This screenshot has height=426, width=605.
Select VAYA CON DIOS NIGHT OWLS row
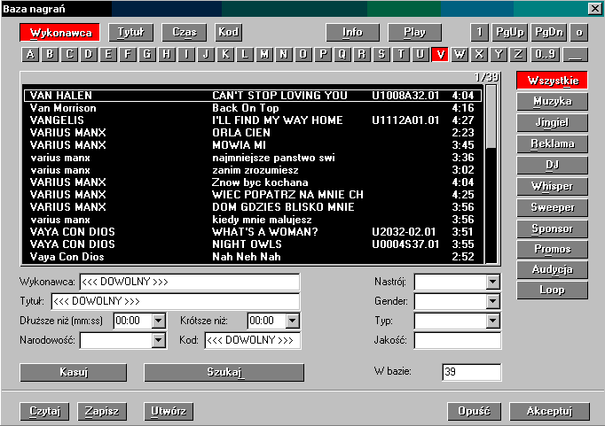(253, 244)
